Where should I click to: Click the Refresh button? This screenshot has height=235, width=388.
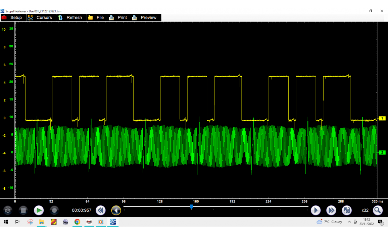tap(70, 17)
